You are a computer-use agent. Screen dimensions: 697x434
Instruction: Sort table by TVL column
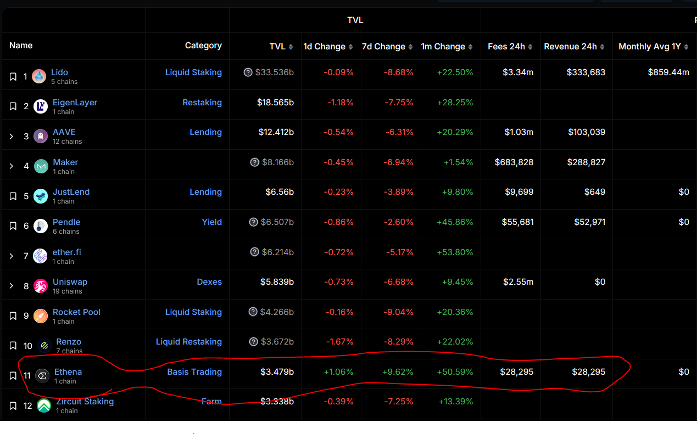[281, 47]
